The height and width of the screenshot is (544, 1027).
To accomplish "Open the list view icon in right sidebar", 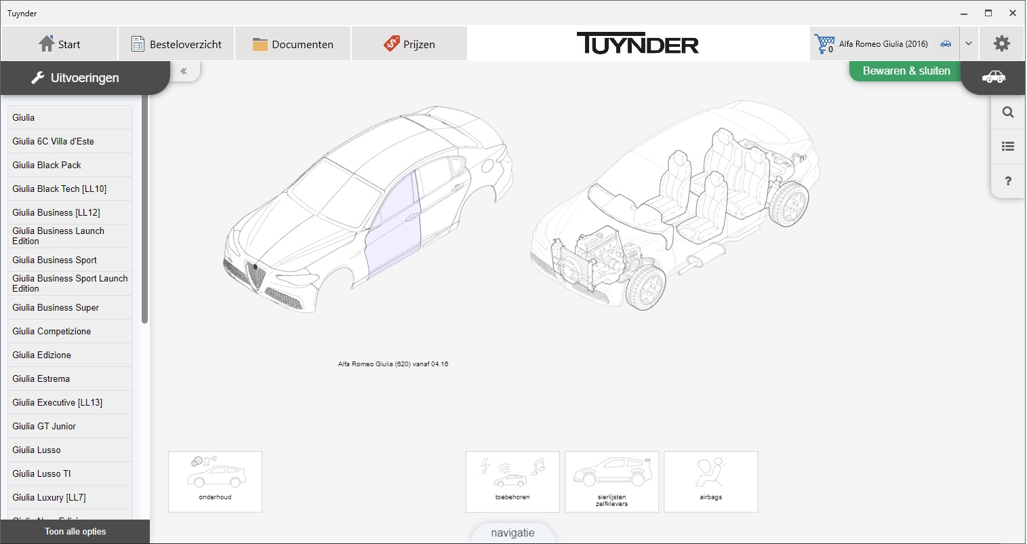I will [1008, 147].
